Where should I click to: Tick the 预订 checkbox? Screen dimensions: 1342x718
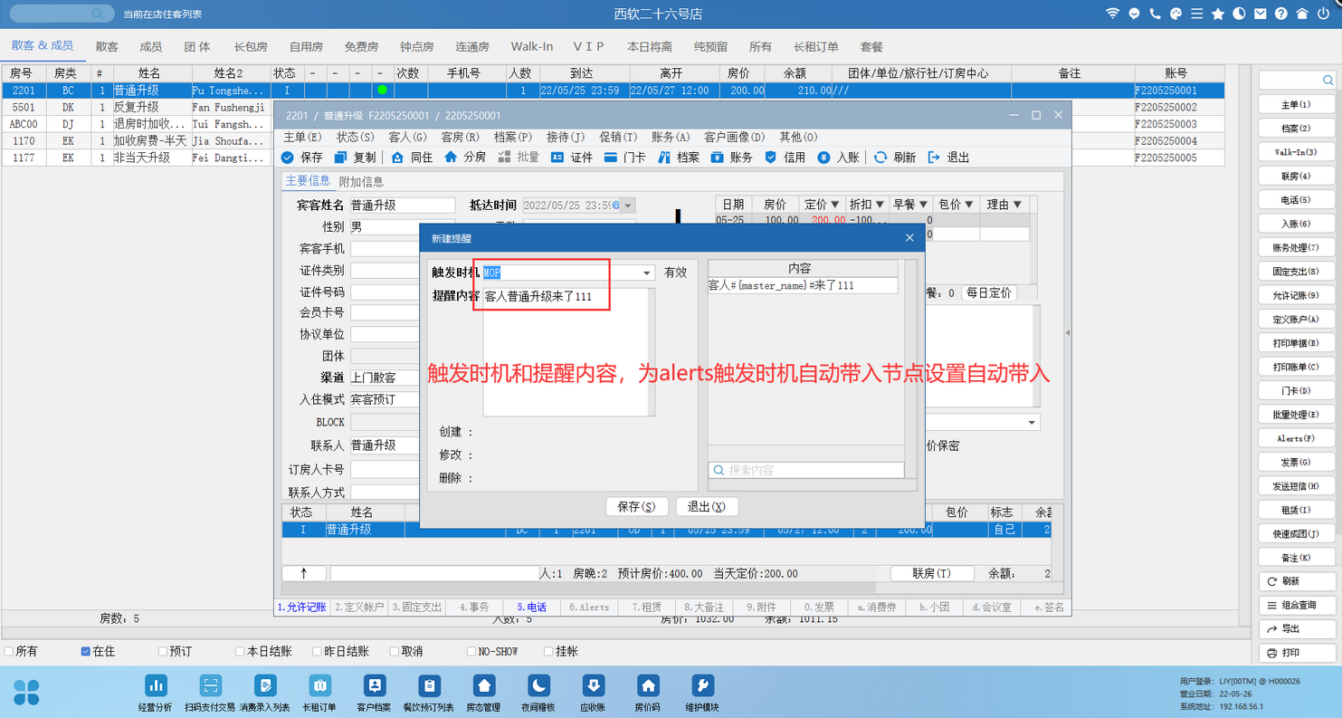(x=163, y=651)
